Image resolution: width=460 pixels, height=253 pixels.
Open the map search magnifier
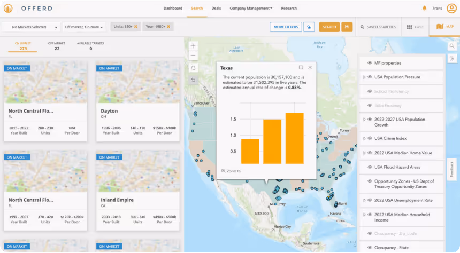point(452,46)
